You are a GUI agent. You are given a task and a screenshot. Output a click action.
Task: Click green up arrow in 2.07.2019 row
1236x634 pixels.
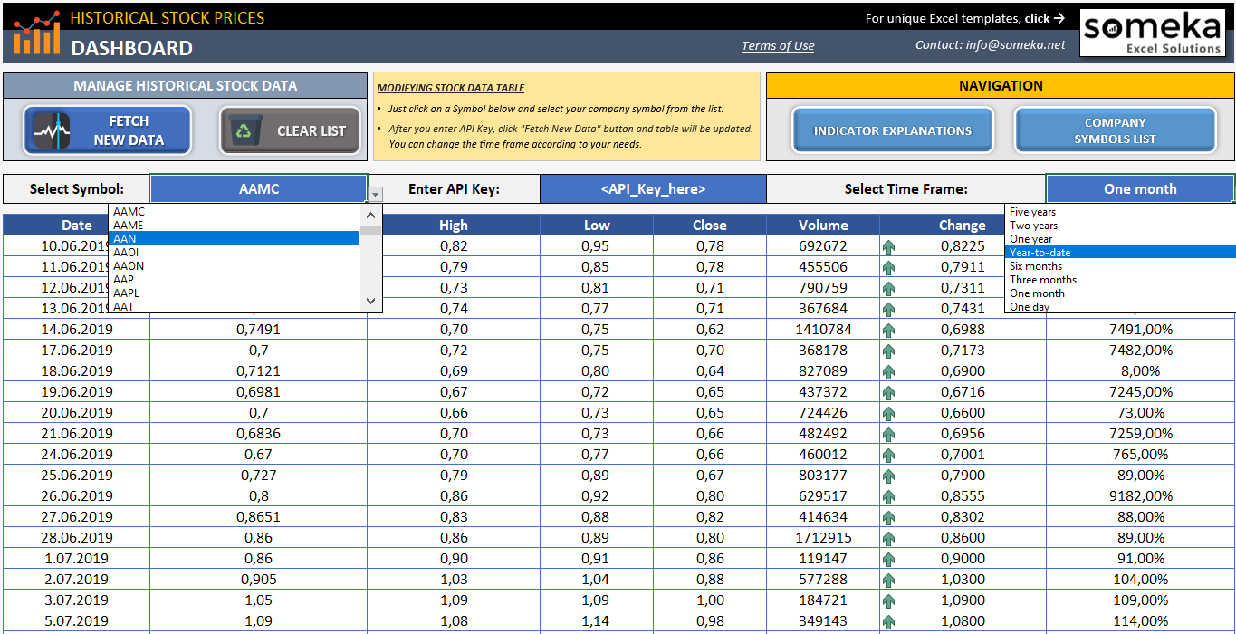888,580
